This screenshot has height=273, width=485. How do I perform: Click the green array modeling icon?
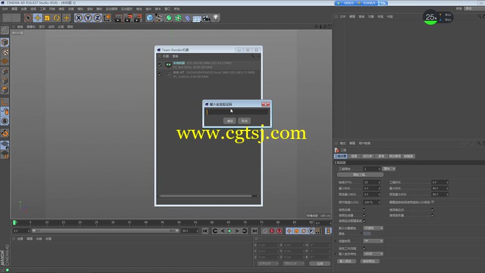178,18
